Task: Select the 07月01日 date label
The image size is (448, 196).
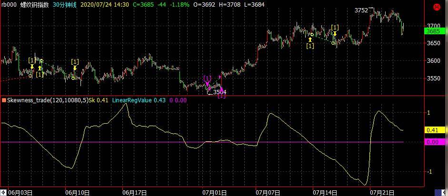Action: [215, 193]
